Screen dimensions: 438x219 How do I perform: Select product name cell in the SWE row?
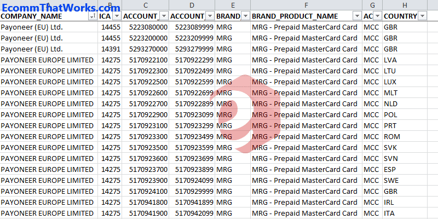pos(307,181)
